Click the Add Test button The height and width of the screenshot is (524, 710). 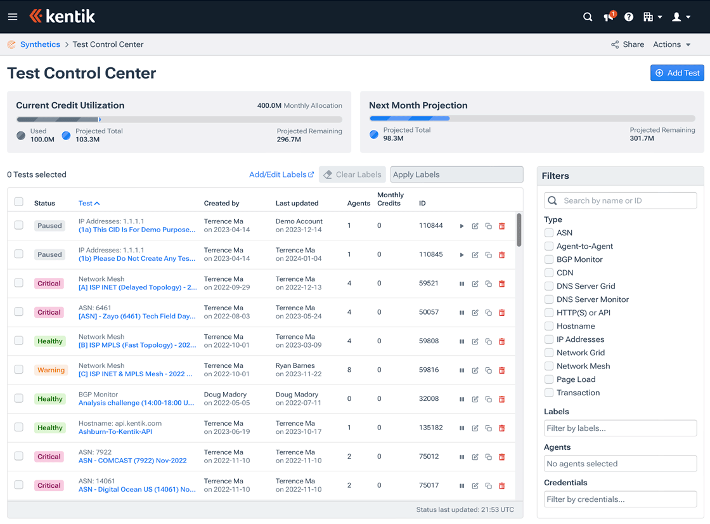(x=677, y=72)
